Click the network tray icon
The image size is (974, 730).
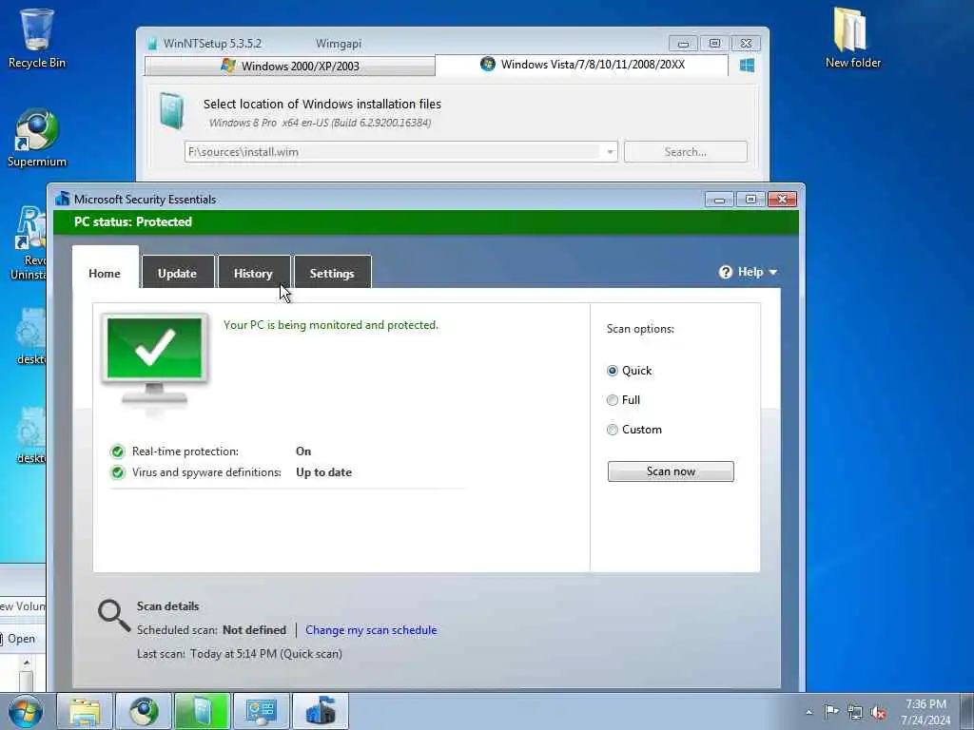855,712
